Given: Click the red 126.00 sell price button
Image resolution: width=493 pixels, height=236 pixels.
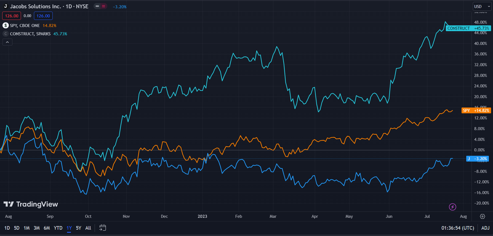Looking at the screenshot, I should [x=12, y=16].
